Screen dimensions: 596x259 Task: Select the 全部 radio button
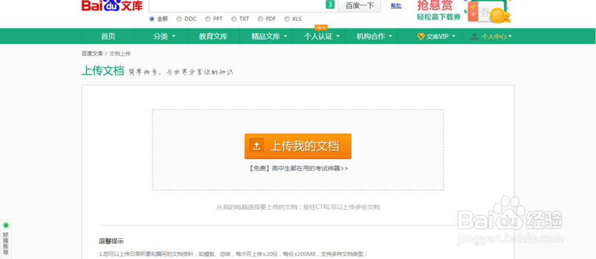coord(152,19)
